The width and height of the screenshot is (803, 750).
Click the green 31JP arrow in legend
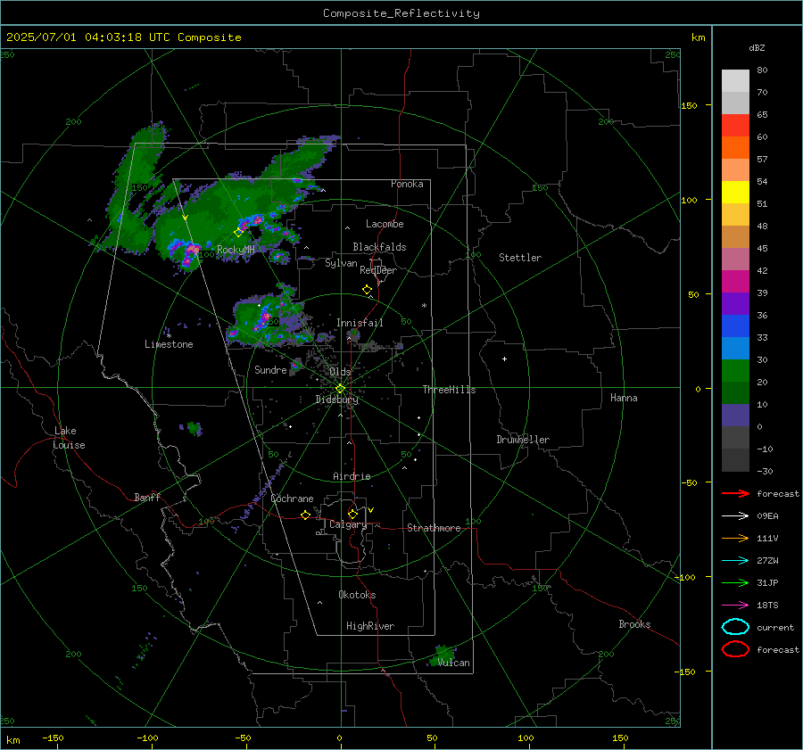(735, 582)
